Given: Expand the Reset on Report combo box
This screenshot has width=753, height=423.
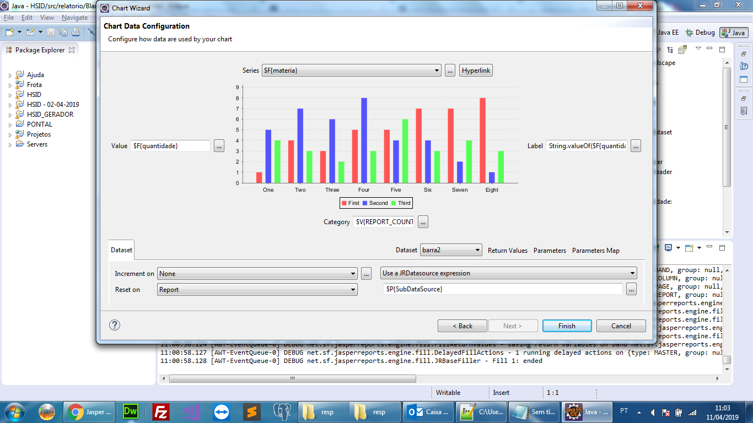Looking at the screenshot, I should click(257, 290).
